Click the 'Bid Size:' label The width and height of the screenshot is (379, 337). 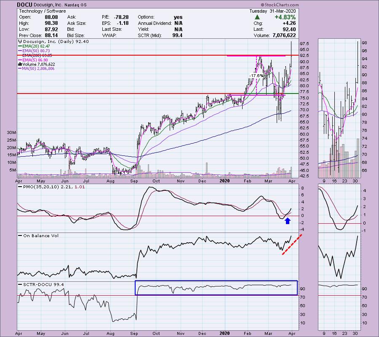[x=76, y=35]
